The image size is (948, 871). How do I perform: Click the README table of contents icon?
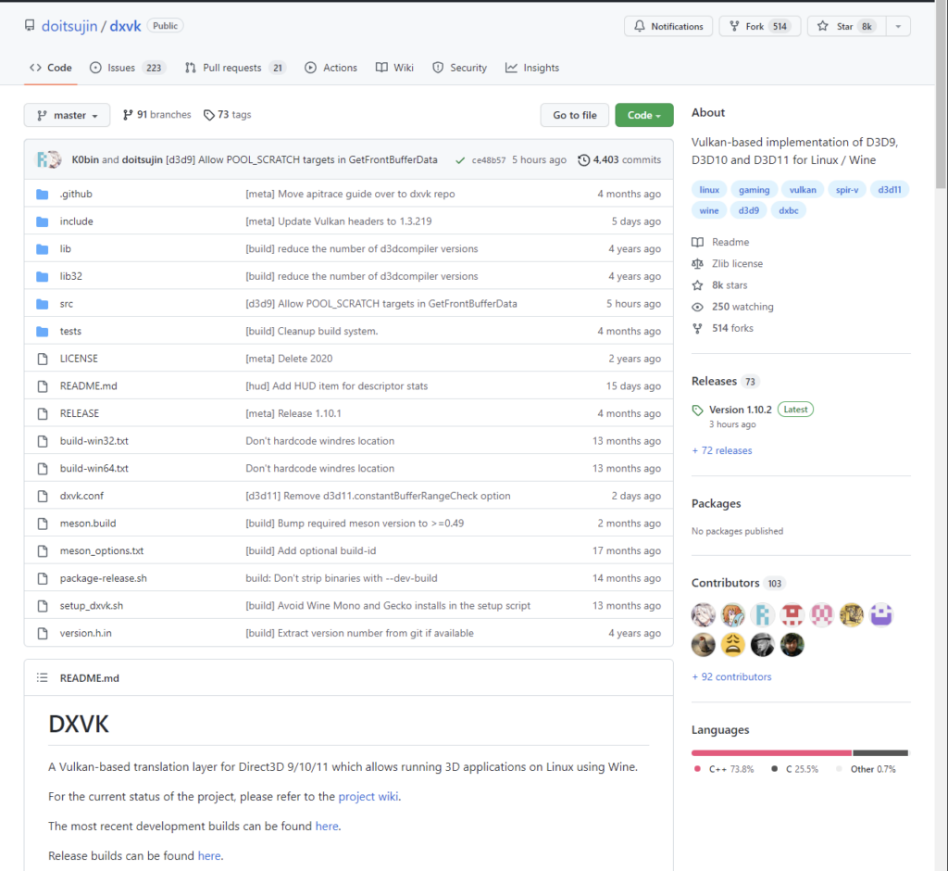42,678
